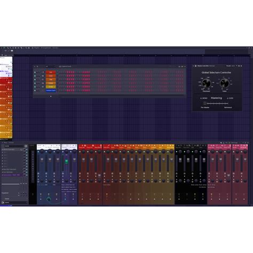This screenshot has width=253, height=253.
Task: Mute the red top channel via its LED
Action: [35, 72]
